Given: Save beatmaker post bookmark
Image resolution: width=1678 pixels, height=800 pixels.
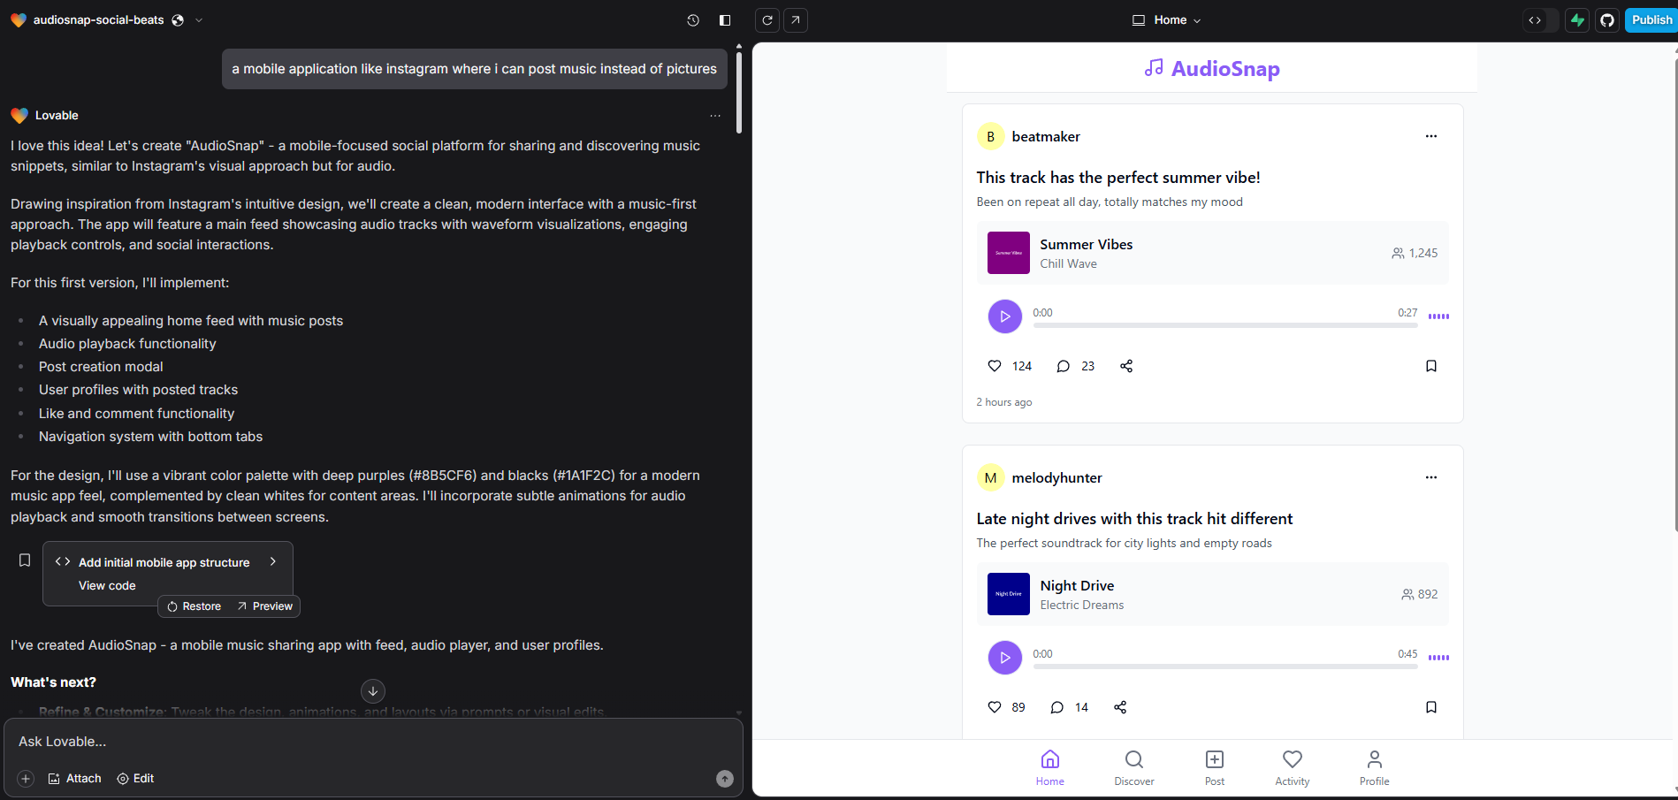Looking at the screenshot, I should point(1431,366).
